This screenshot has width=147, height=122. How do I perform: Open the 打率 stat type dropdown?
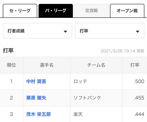point(110,31)
